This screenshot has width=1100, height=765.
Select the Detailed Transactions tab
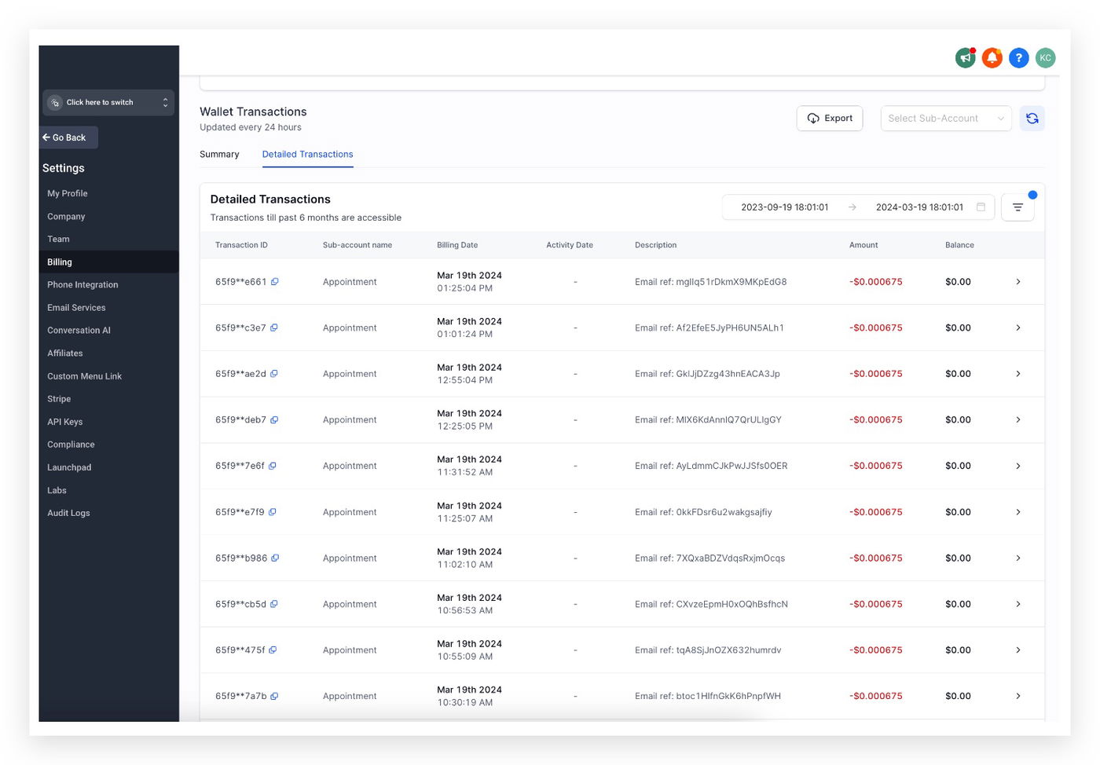307,155
